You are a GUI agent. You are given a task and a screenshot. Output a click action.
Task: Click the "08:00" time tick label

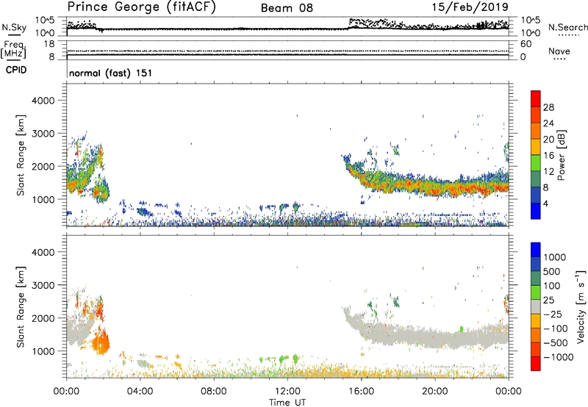(x=213, y=392)
